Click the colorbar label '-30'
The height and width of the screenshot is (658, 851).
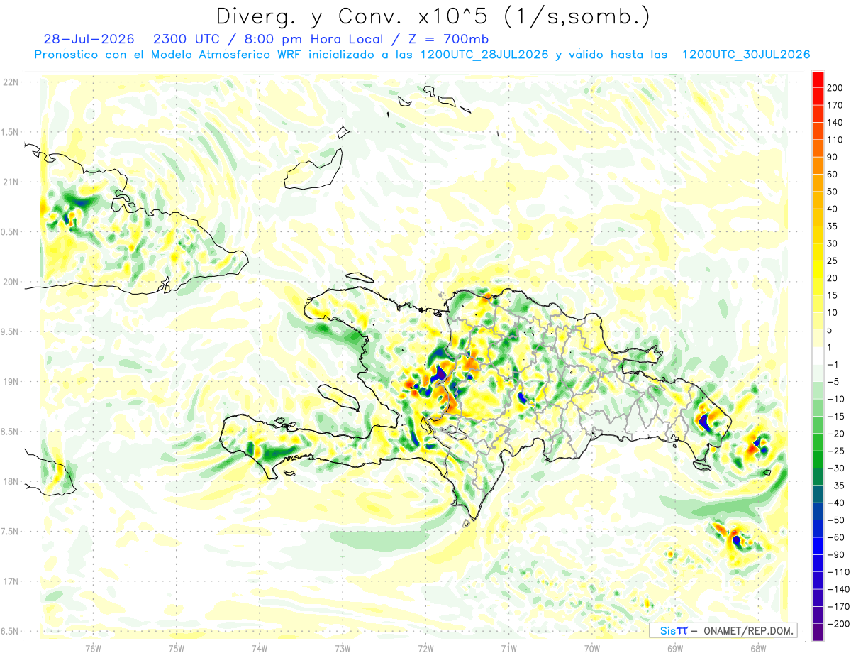[x=838, y=468]
